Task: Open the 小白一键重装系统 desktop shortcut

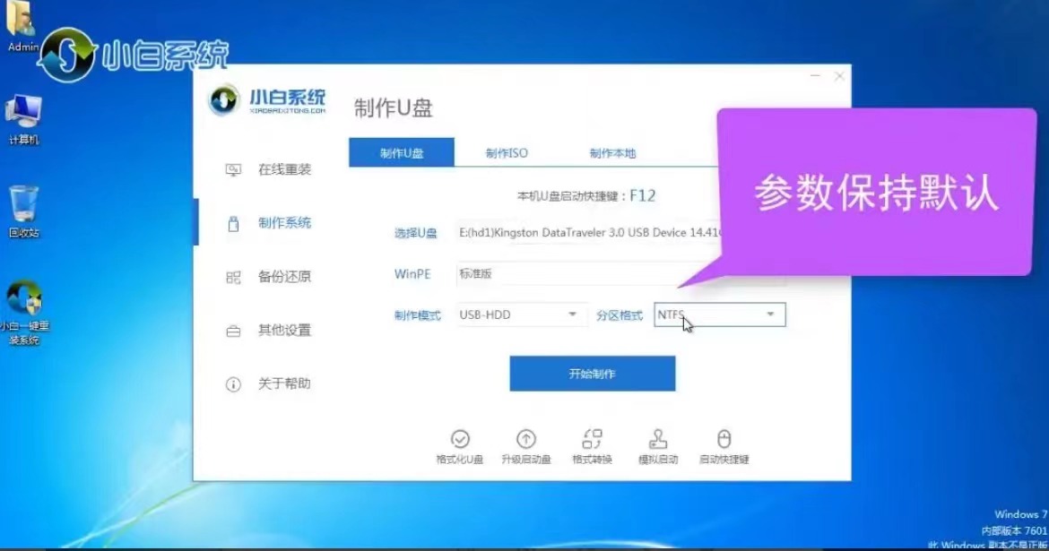Action: point(24,313)
